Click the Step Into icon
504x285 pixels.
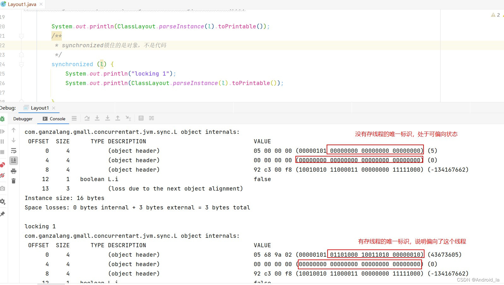click(97, 118)
